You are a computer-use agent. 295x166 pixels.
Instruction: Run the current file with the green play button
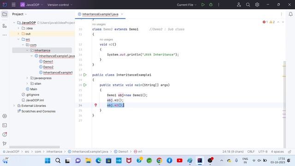pos(203,5)
